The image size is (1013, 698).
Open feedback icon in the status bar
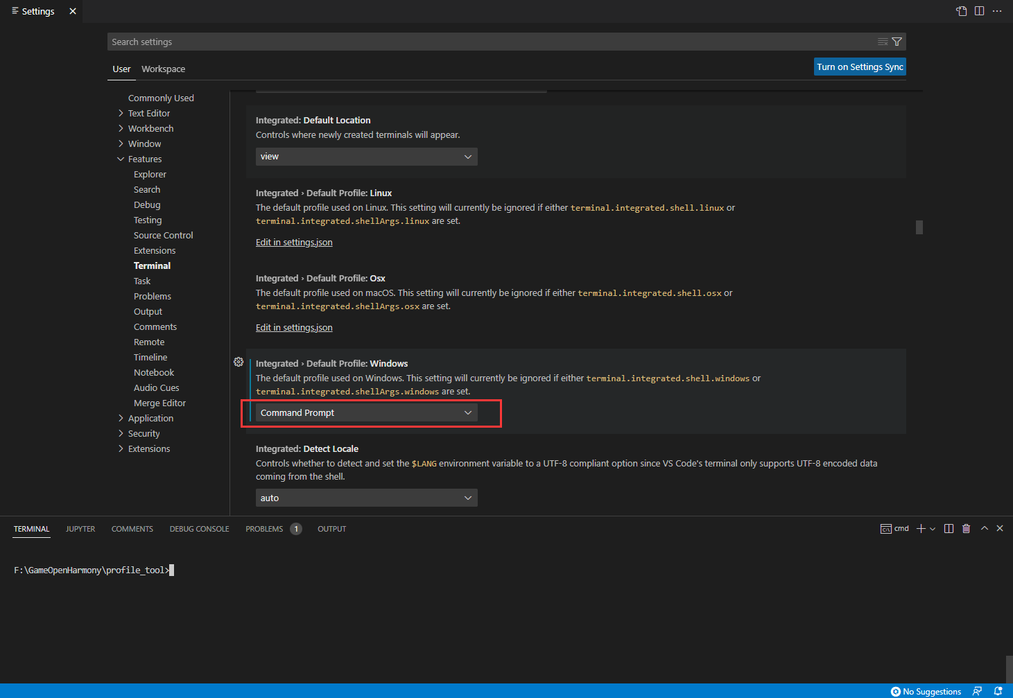pos(977,691)
